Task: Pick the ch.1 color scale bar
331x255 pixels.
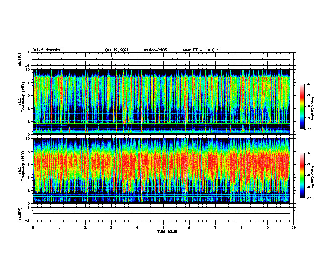Action: (x=303, y=107)
